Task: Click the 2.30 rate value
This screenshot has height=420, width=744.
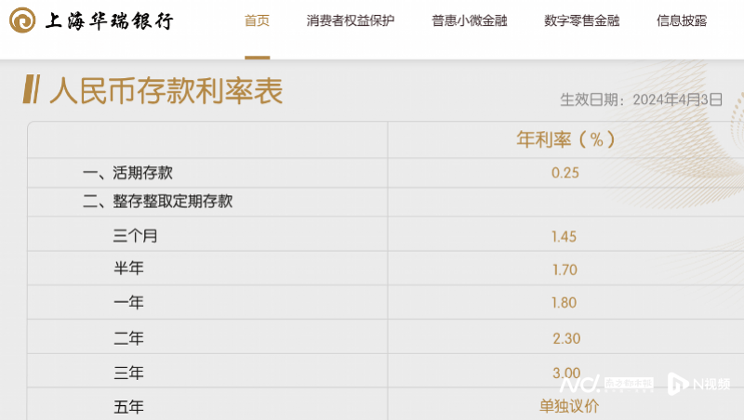Action: (566, 338)
